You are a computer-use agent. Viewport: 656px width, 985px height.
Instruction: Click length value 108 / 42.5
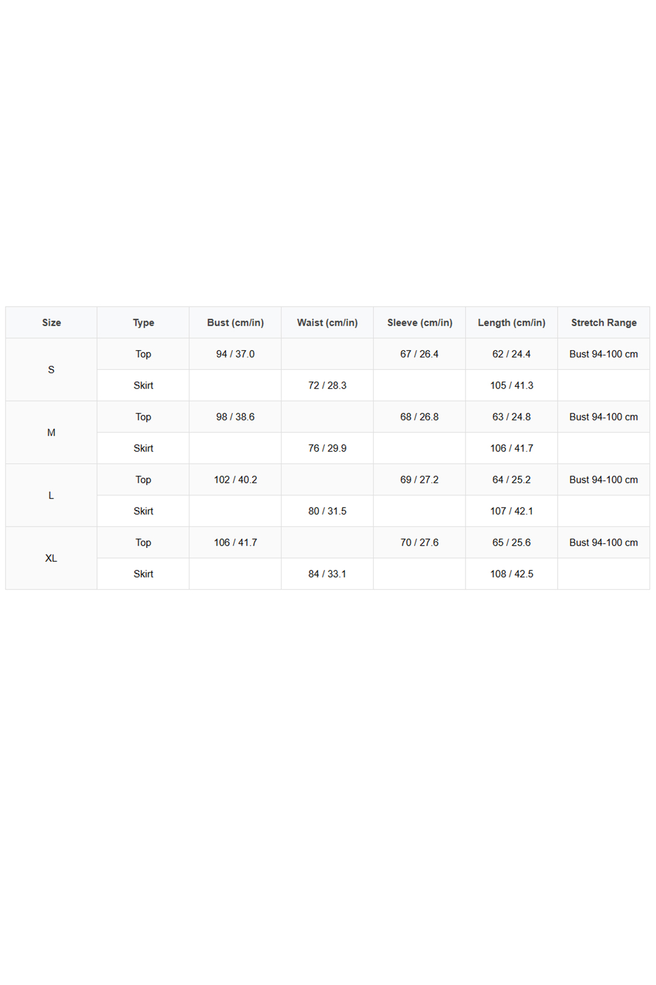tap(512, 573)
